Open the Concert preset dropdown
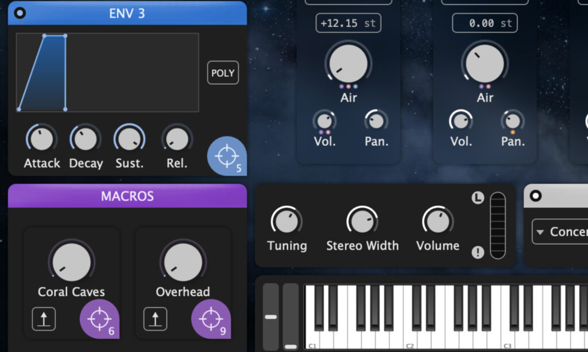The width and height of the screenshot is (588, 352). (x=560, y=232)
